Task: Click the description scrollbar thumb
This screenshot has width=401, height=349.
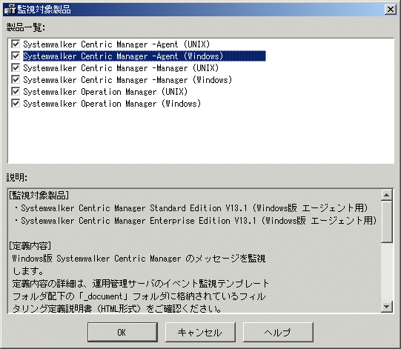Action: (x=386, y=222)
